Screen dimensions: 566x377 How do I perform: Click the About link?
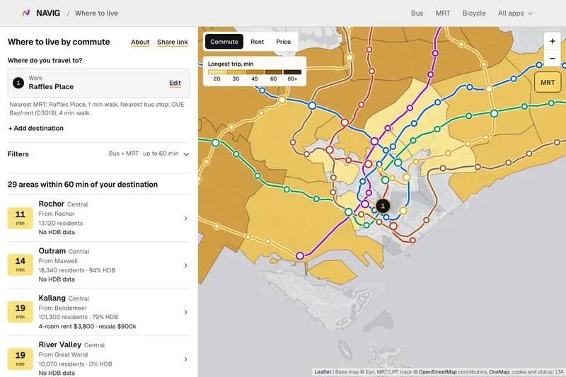tap(140, 42)
